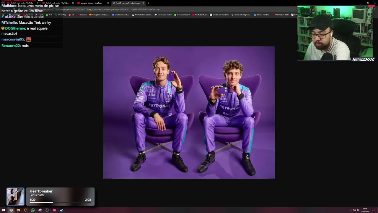Open the YouTube Studio bookmark
The height and width of the screenshot is (213, 378).
point(200,15)
